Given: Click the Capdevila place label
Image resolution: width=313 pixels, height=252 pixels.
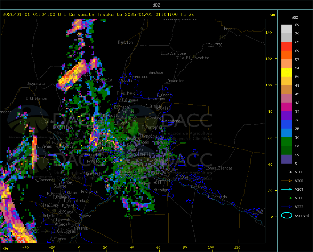Looking at the screenshot, I should pos(103,80).
